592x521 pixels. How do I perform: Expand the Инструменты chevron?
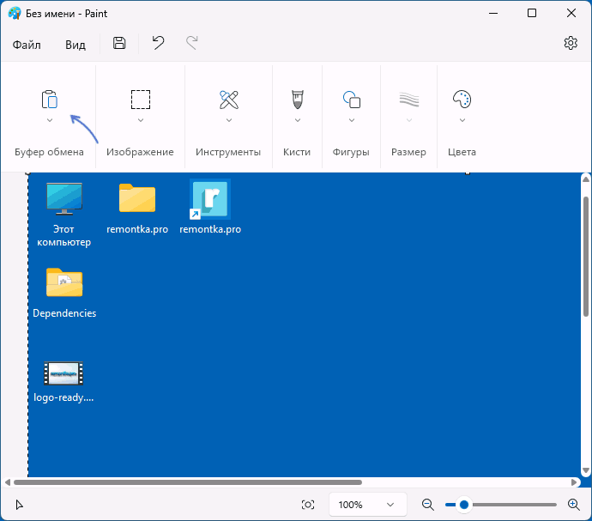pyautogui.click(x=229, y=120)
